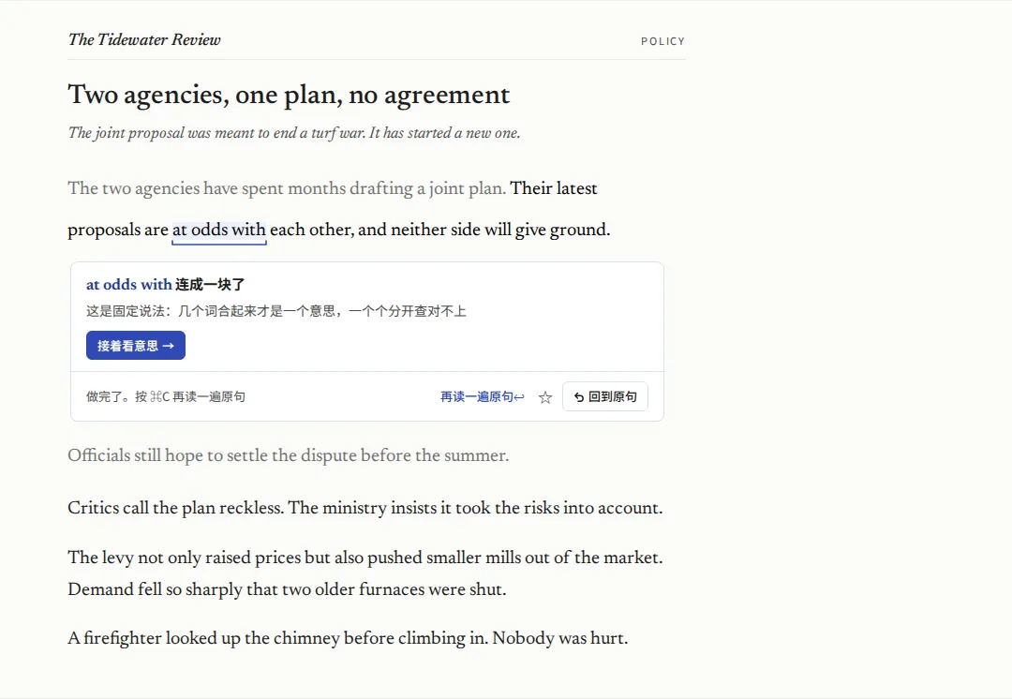Click the italic subtitle about the turf war
1012x699 pixels.
pos(293,133)
